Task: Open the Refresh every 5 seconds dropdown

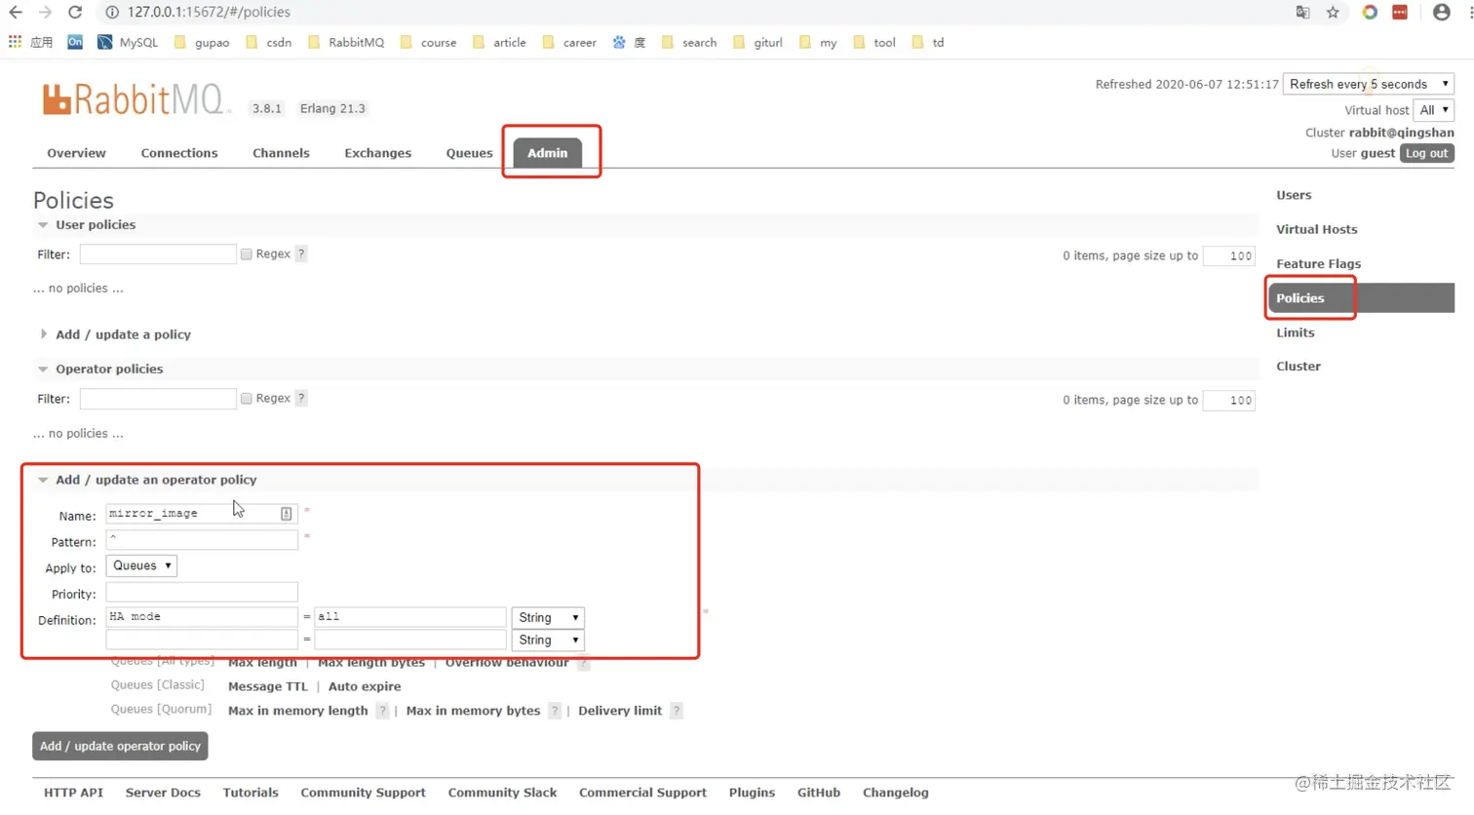Action: 1369,84
